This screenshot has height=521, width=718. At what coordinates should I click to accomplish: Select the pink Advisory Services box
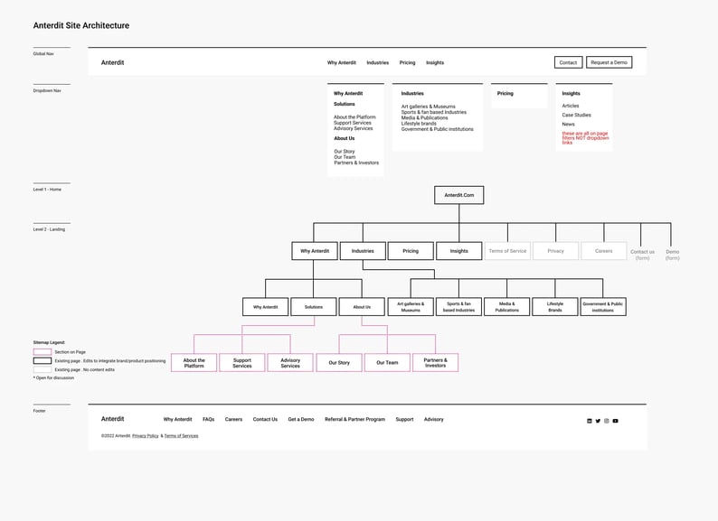(290, 363)
